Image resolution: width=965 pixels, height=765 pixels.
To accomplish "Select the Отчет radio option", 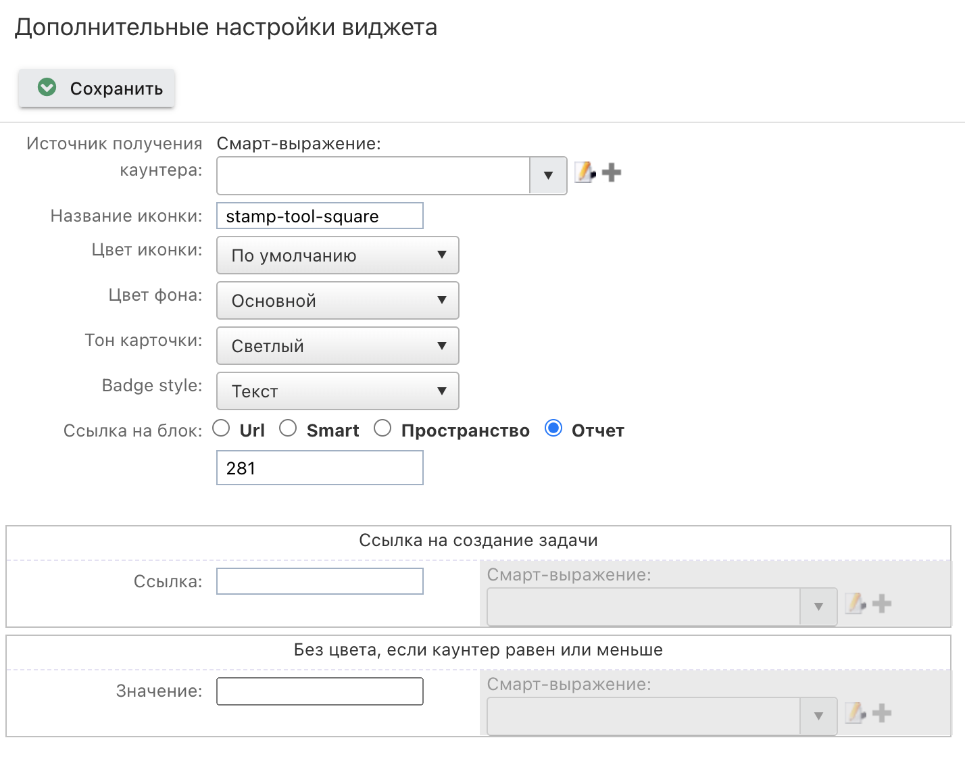I will pyautogui.click(x=553, y=428).
